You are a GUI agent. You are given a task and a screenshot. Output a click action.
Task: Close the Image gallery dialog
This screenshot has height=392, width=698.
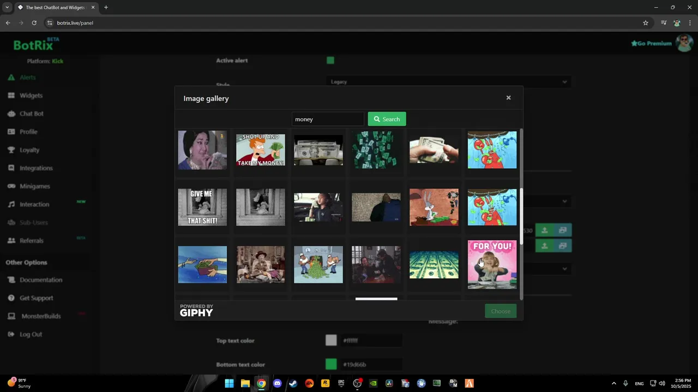click(x=508, y=98)
